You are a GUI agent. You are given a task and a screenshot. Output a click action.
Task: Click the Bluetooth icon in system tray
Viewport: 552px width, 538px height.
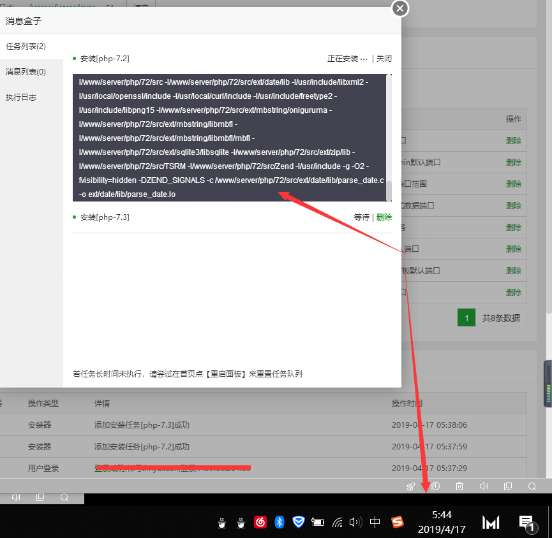pos(279,522)
